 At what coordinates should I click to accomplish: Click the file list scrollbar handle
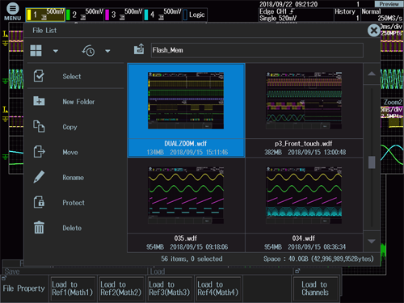372,162
